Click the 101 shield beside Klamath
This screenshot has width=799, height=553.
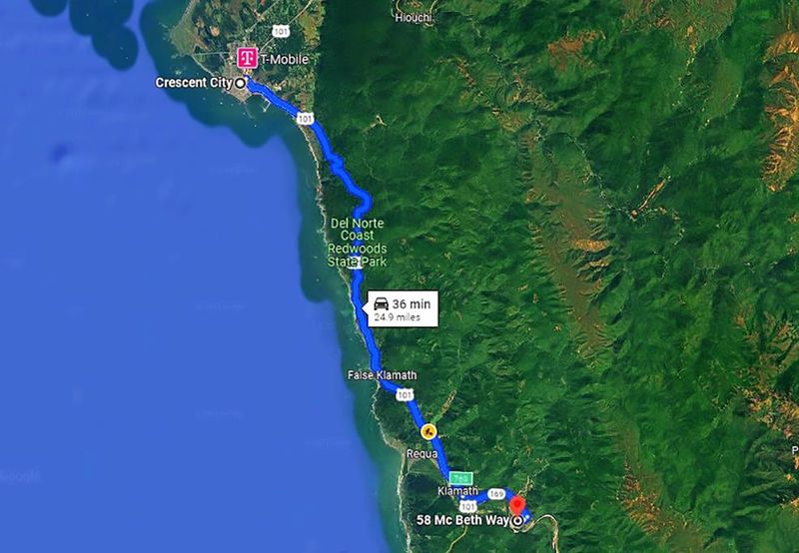(467, 506)
